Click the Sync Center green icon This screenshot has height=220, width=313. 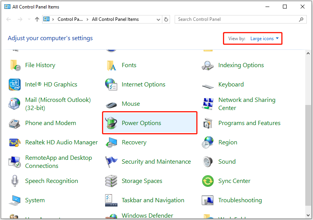point(208,181)
